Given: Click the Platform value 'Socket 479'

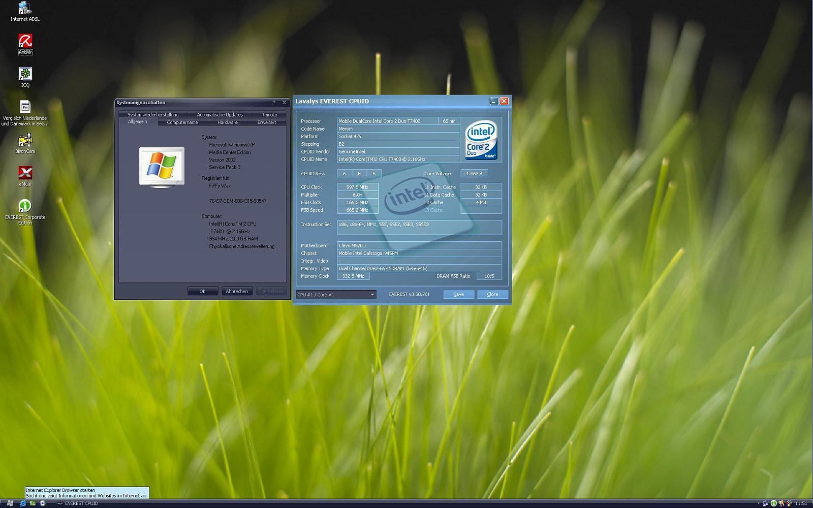Looking at the screenshot, I should [398, 136].
